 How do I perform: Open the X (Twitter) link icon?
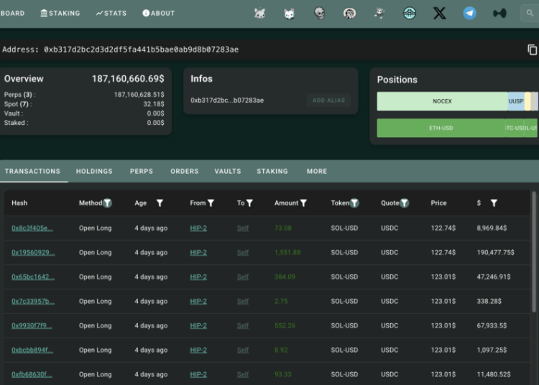click(439, 13)
